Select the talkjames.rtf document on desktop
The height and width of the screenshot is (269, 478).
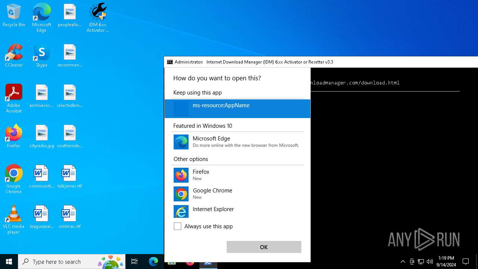coord(70,177)
